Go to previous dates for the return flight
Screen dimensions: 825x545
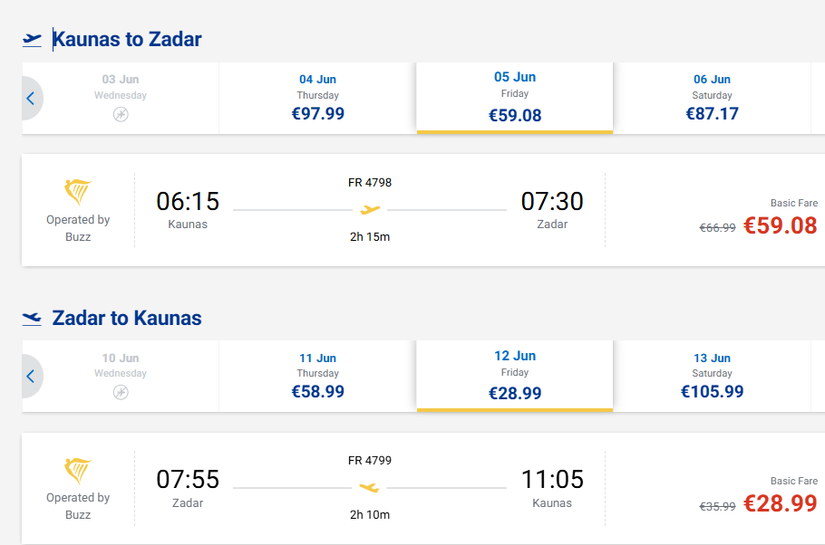[x=31, y=377]
